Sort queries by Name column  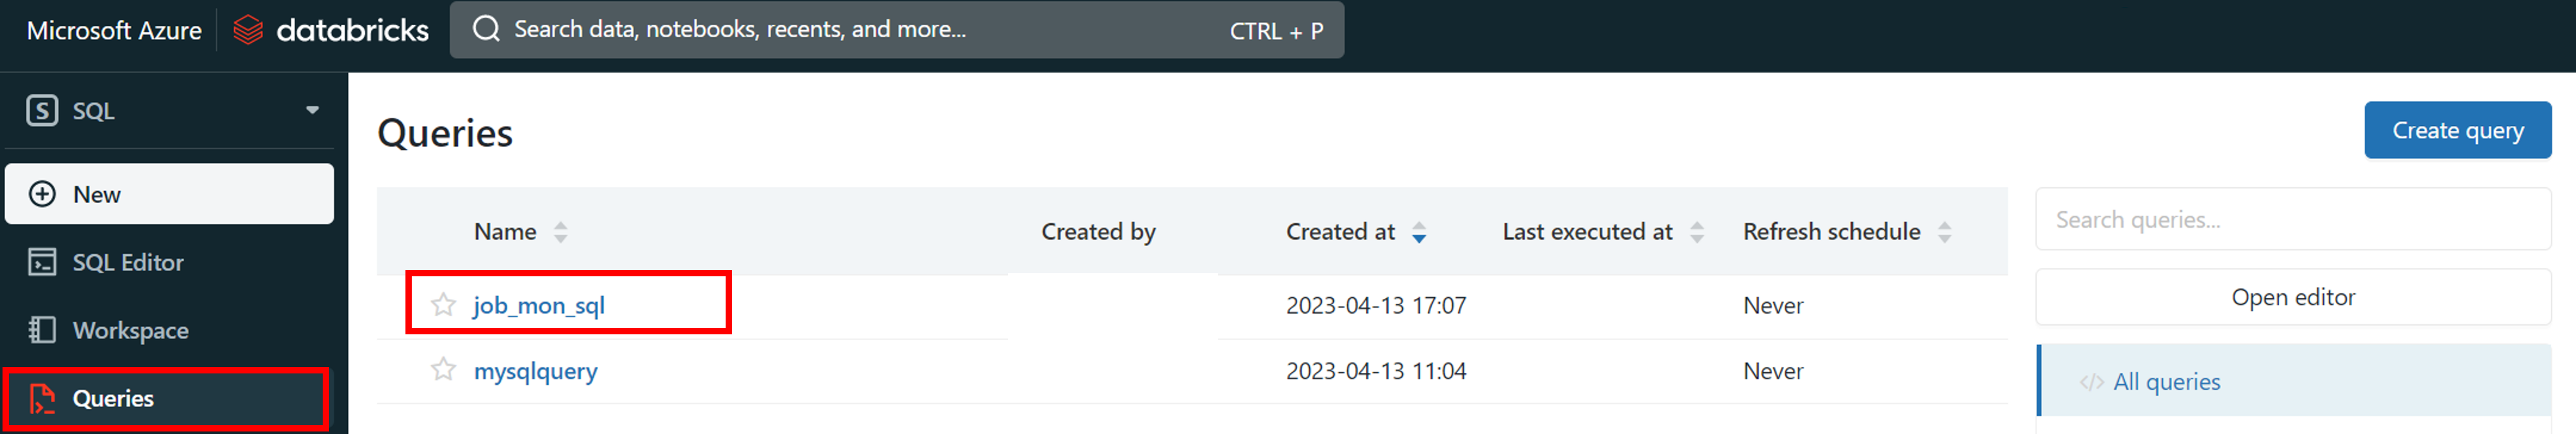pyautogui.click(x=560, y=232)
